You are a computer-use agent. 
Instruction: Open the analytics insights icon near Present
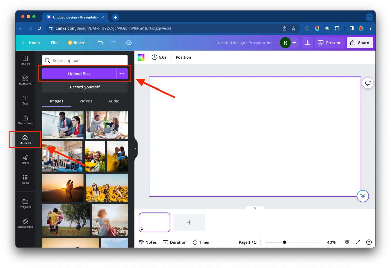(307, 42)
